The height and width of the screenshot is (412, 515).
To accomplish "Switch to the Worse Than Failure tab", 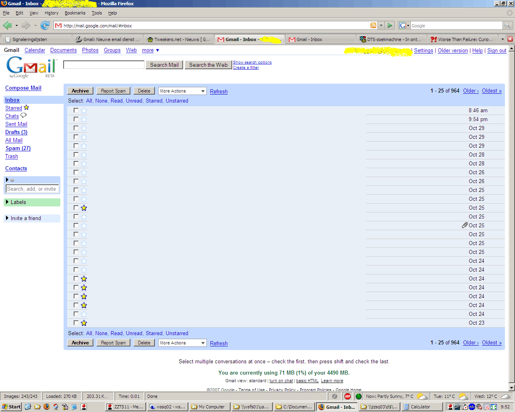I will 462,39.
